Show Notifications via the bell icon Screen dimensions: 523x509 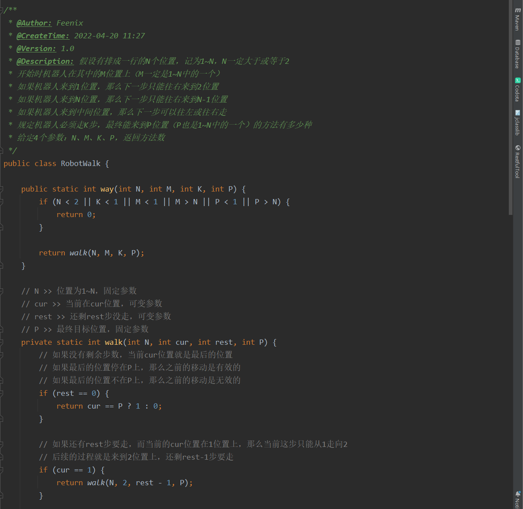tap(518, 494)
